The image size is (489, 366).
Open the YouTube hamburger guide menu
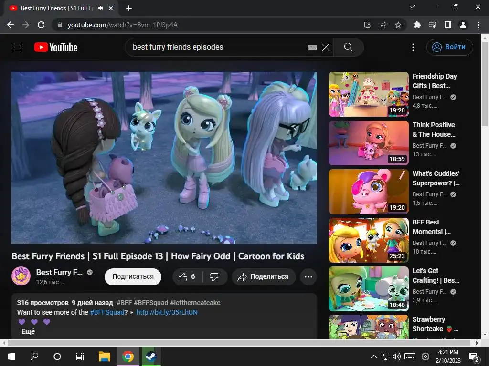[17, 47]
